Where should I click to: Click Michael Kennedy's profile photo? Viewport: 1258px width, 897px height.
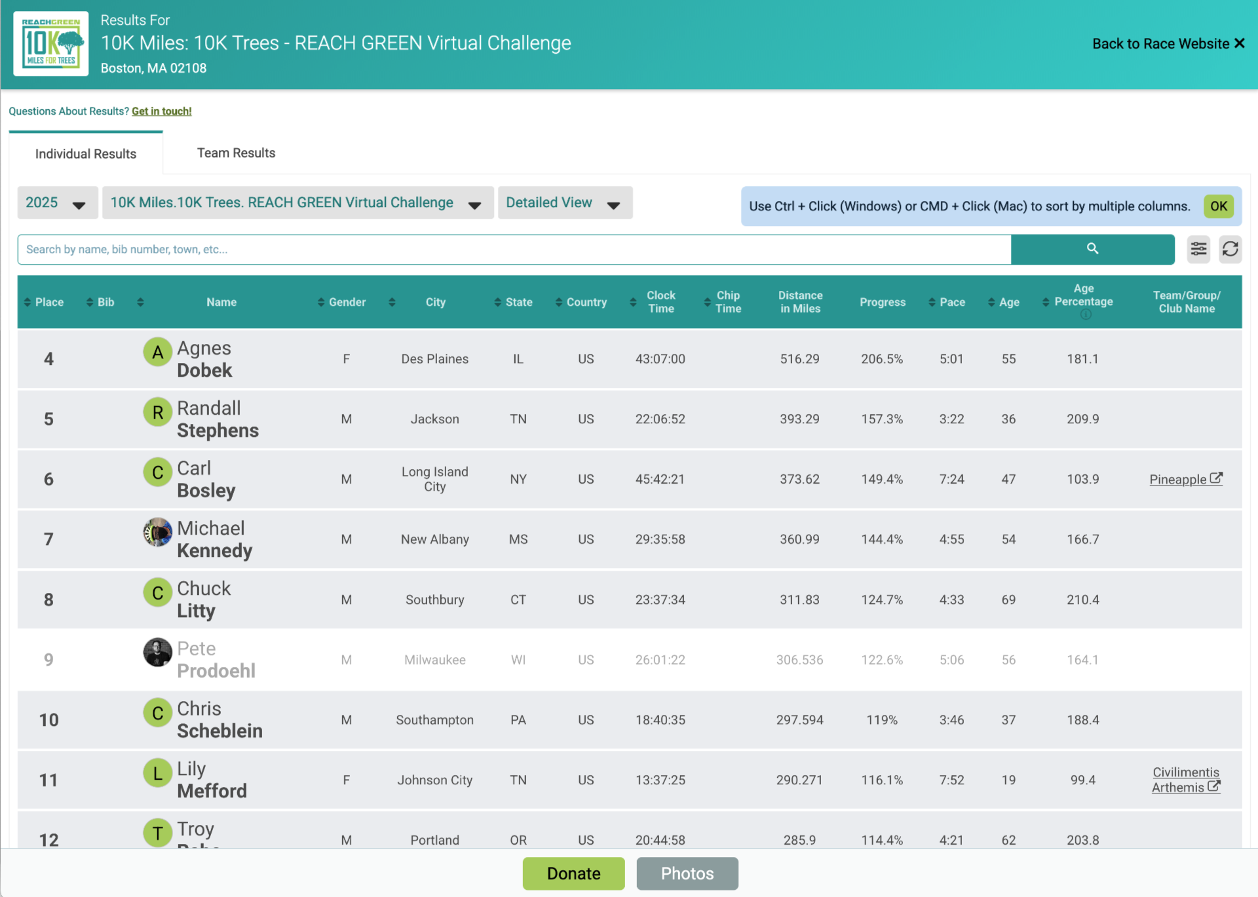pos(157,532)
